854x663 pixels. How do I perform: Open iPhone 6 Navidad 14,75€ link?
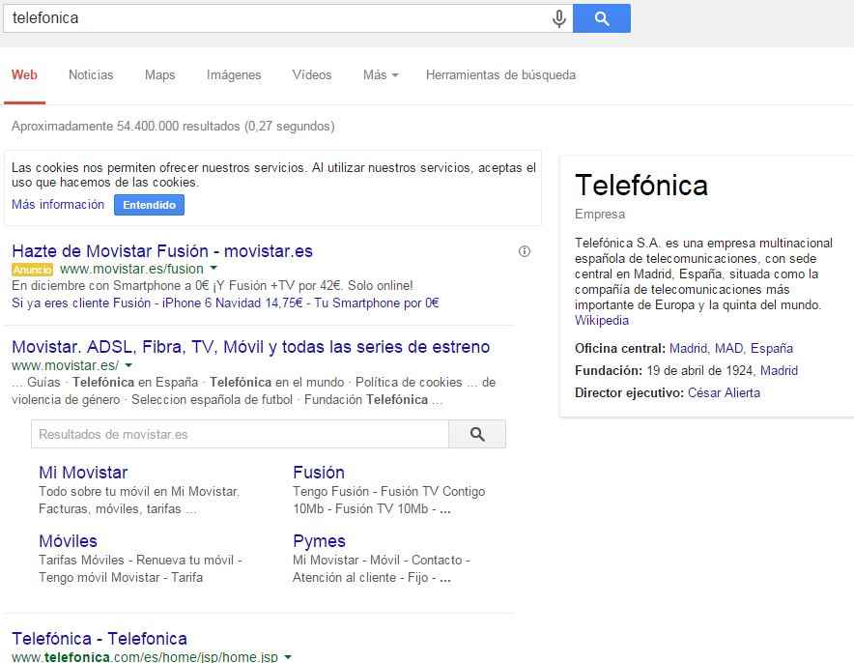[x=232, y=303]
